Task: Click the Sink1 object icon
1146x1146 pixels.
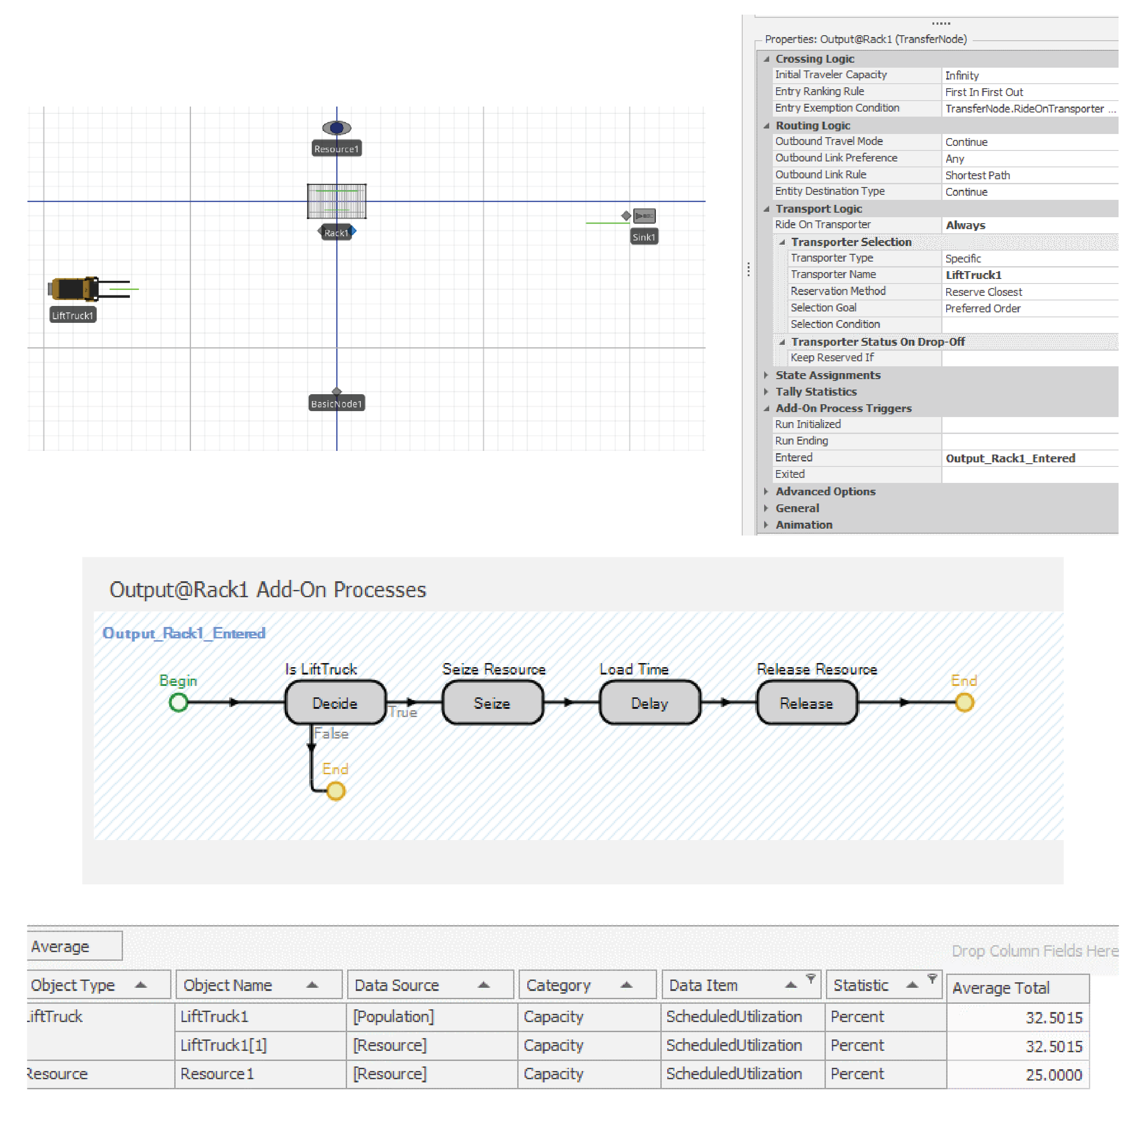Action: coord(644,216)
